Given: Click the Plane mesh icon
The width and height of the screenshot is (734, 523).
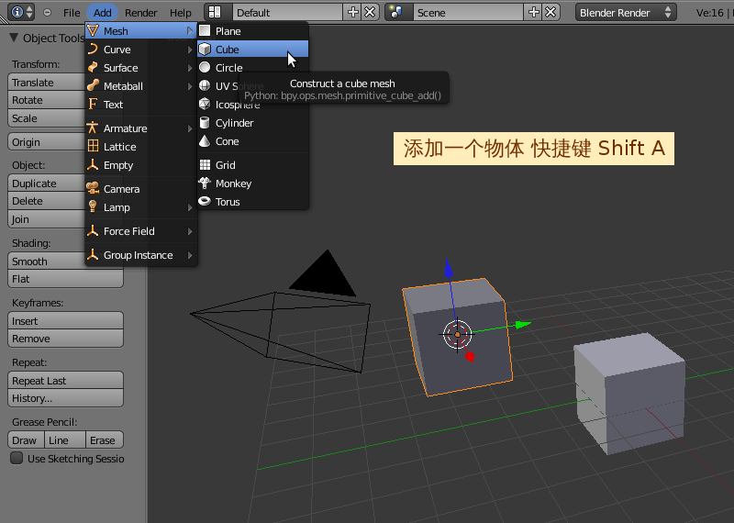Looking at the screenshot, I should coord(205,31).
